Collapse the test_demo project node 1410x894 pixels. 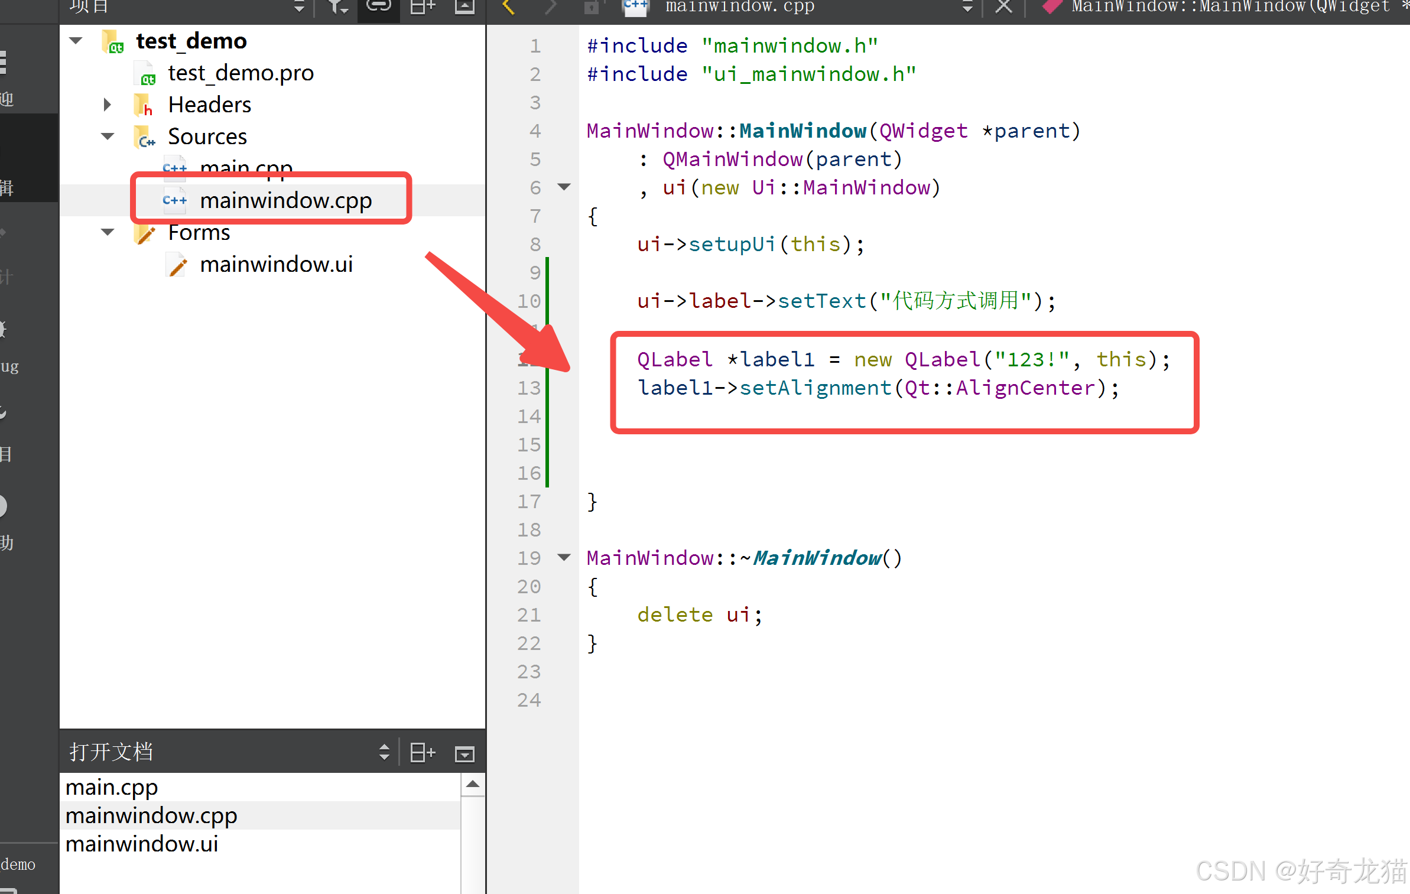[76, 41]
